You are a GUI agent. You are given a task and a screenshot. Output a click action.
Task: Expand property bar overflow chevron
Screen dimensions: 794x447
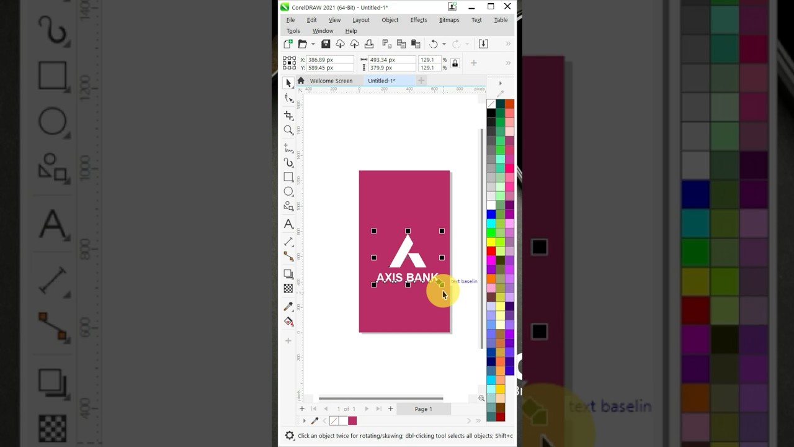tap(508, 63)
